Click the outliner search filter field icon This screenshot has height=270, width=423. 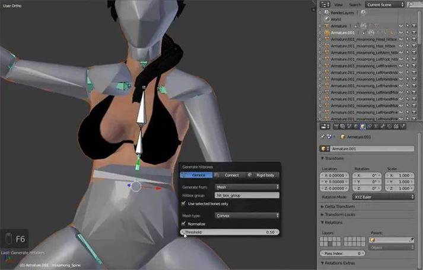point(411,5)
